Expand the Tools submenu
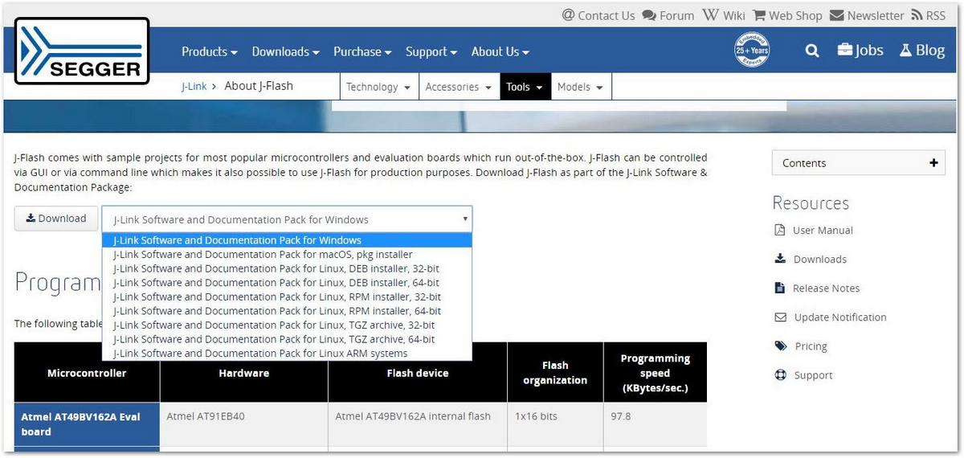 pos(525,87)
